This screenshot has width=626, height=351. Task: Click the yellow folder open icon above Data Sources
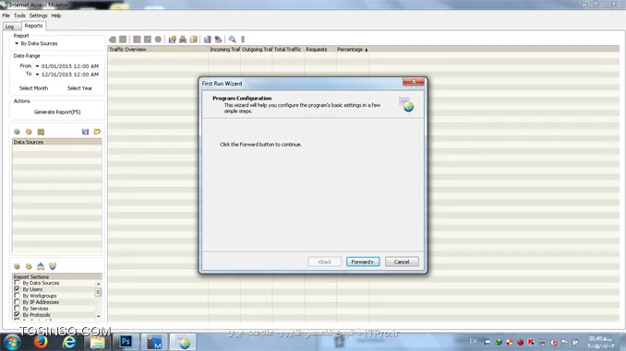coord(97,132)
